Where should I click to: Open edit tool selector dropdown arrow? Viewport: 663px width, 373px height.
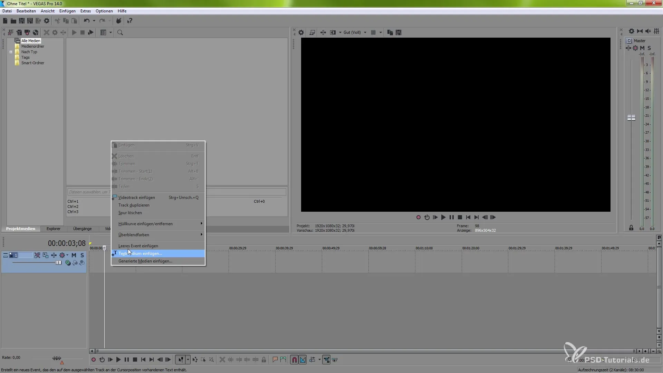(188, 360)
